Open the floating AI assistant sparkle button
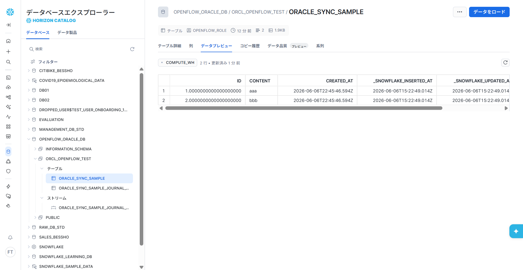The width and height of the screenshot is (523, 270). click(x=516, y=231)
